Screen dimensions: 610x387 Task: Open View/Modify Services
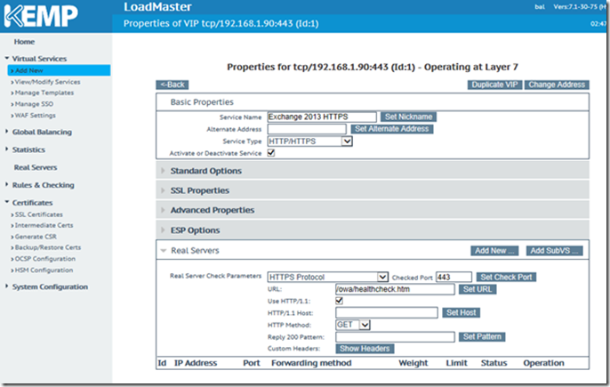tap(47, 82)
